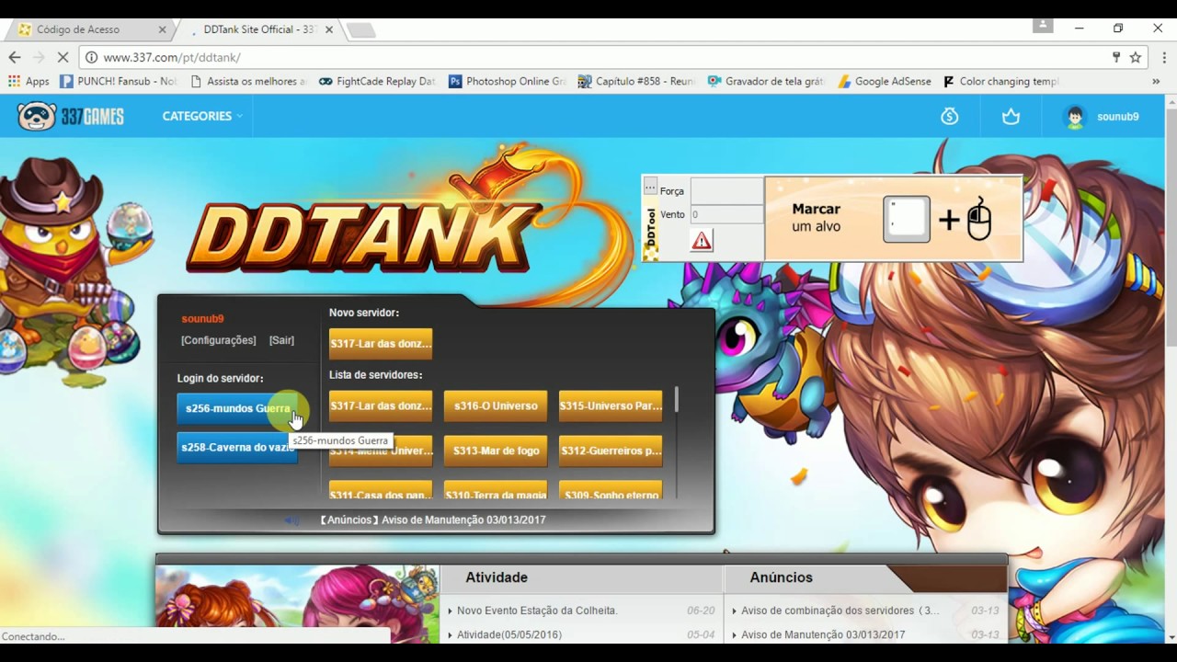This screenshot has height=662, width=1177.
Task: Select new server S317-Lar das donz under Novo servidor
Action: 381,344
